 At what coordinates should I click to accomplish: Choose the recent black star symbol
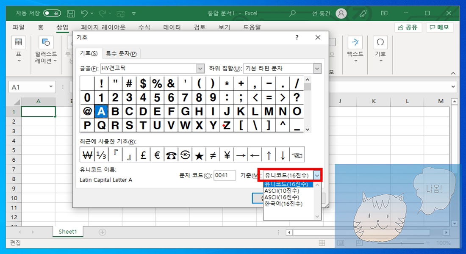coord(199,155)
